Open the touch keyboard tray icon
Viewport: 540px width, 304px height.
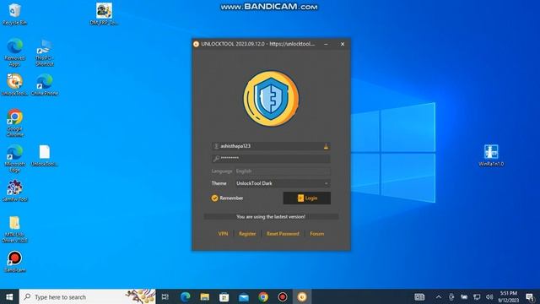419,296
